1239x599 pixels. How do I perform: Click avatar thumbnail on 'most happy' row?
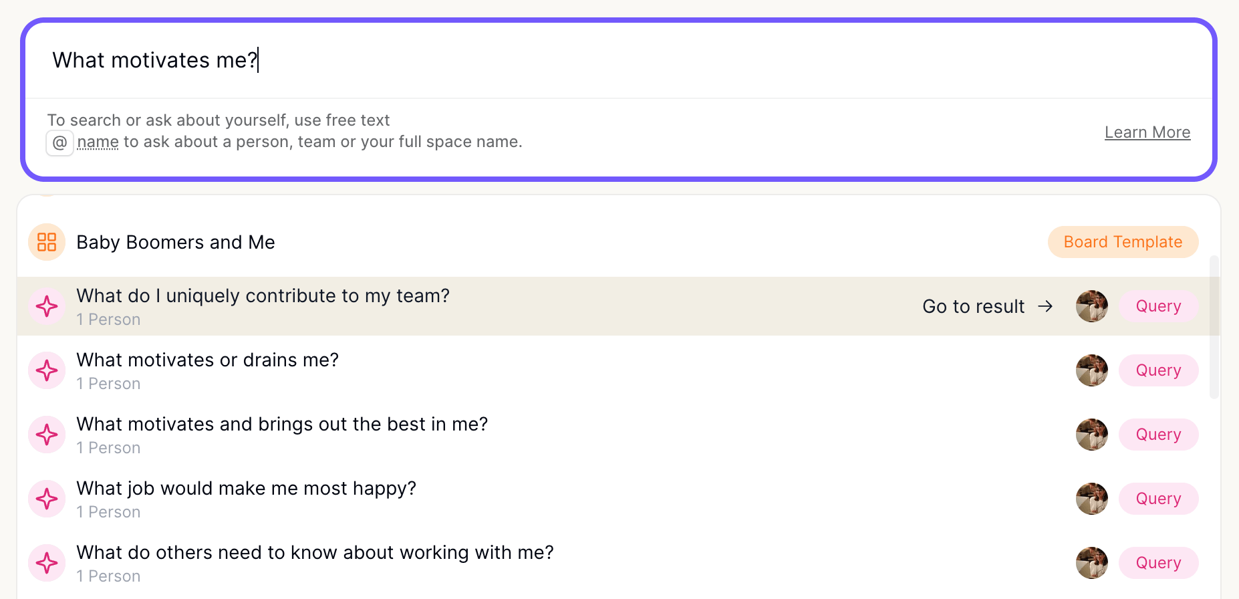coord(1092,499)
